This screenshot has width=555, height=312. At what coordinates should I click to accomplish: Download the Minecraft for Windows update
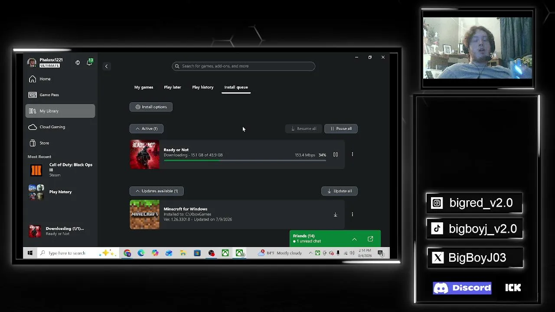(x=335, y=214)
